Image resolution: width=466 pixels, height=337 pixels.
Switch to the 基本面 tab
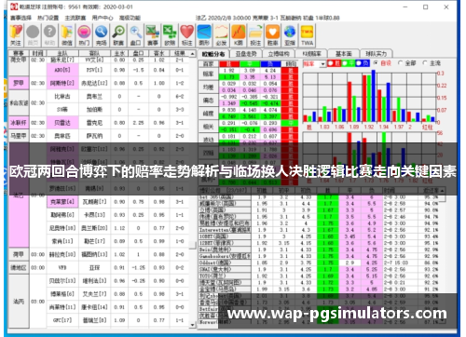click(344, 54)
